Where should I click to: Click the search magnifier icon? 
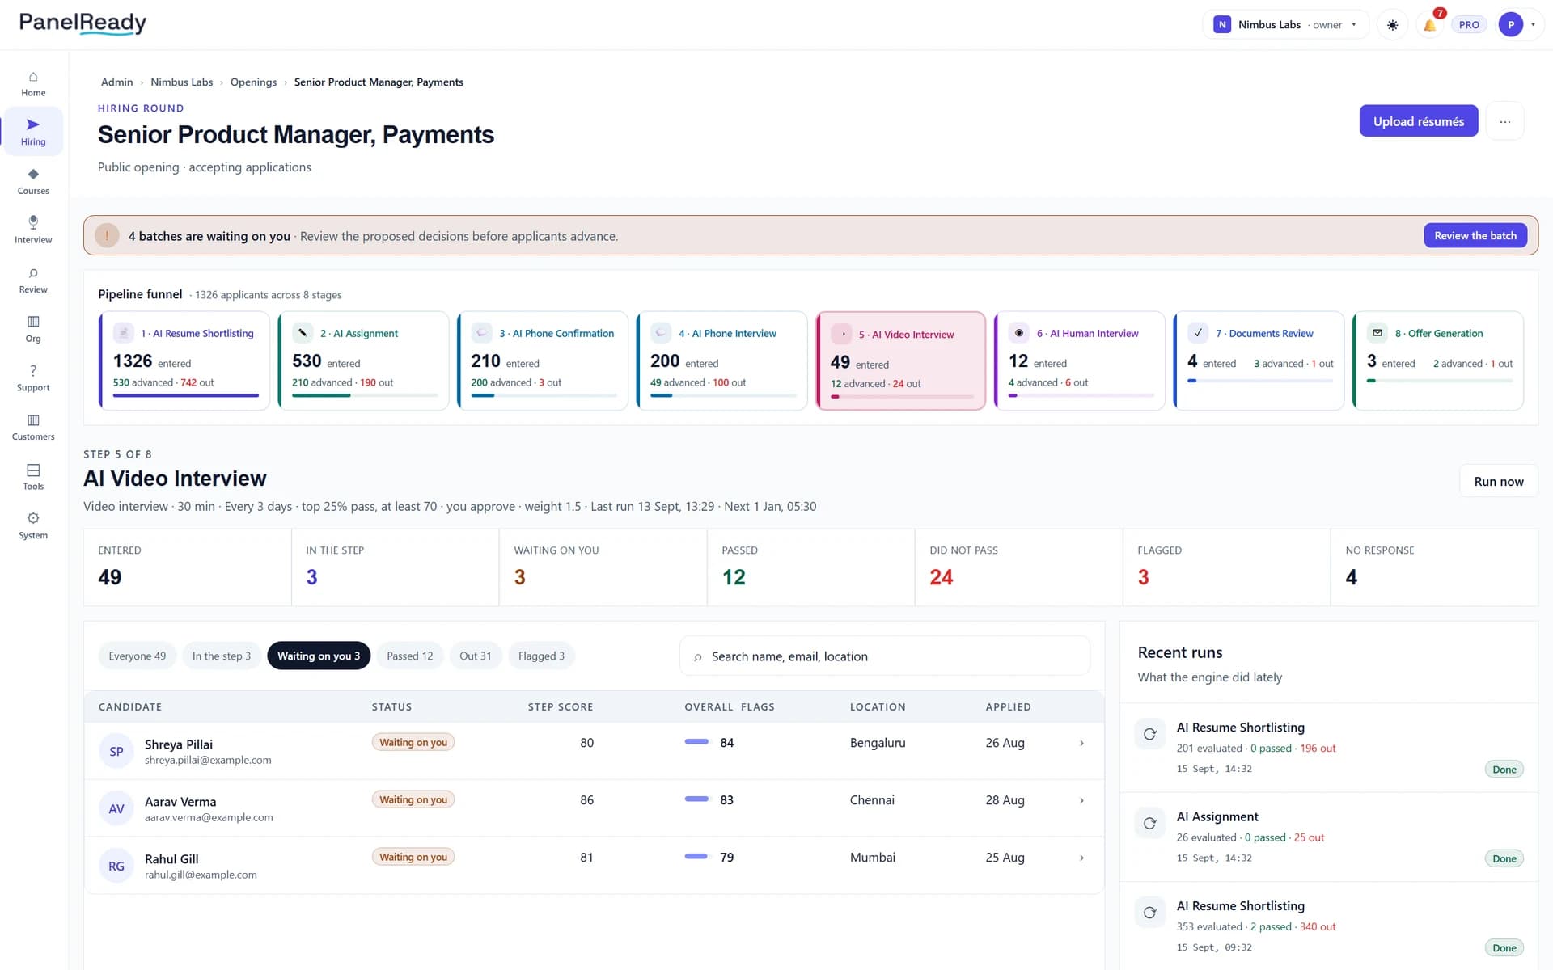[697, 657]
